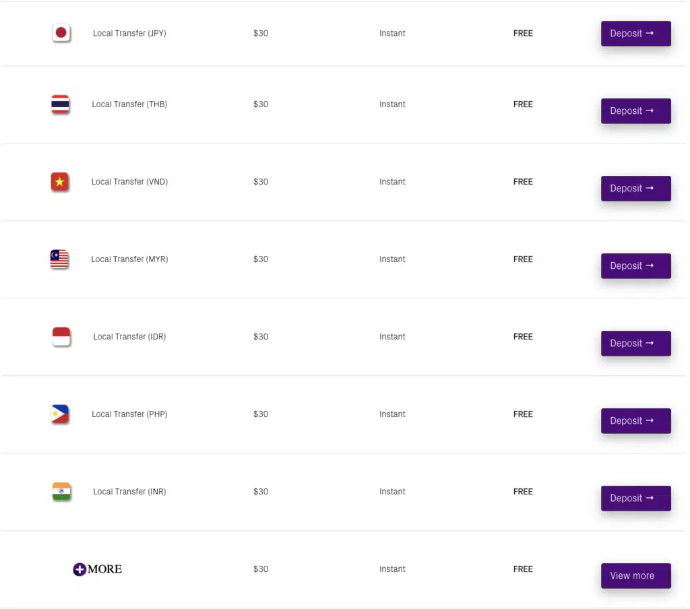Click the Philippines flag icon
Image resolution: width=690 pixels, height=609 pixels.
coord(60,414)
